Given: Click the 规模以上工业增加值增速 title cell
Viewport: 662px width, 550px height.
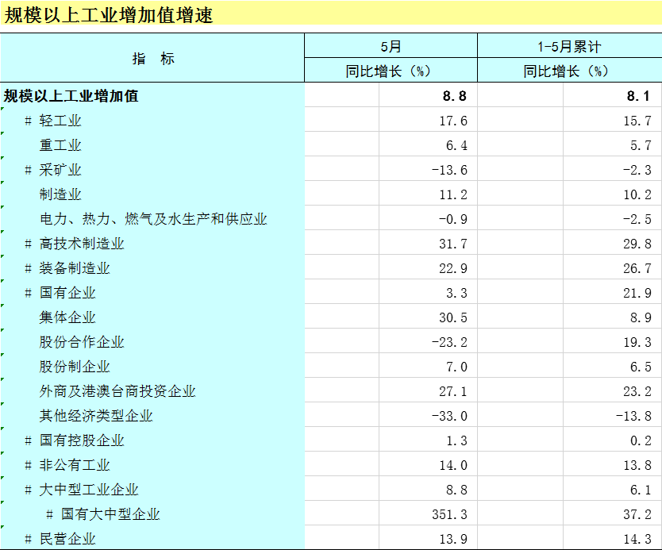Looking at the screenshot, I should [109, 16].
